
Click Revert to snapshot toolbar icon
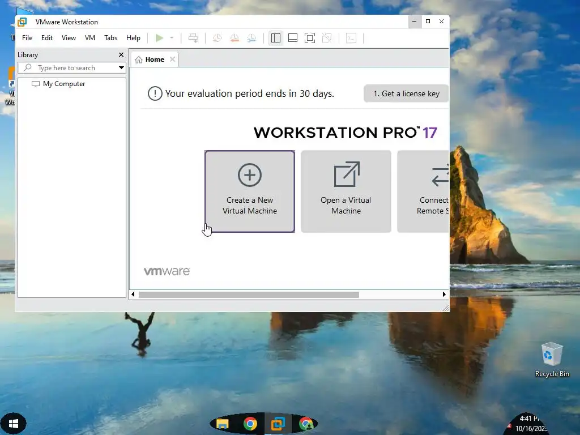234,38
